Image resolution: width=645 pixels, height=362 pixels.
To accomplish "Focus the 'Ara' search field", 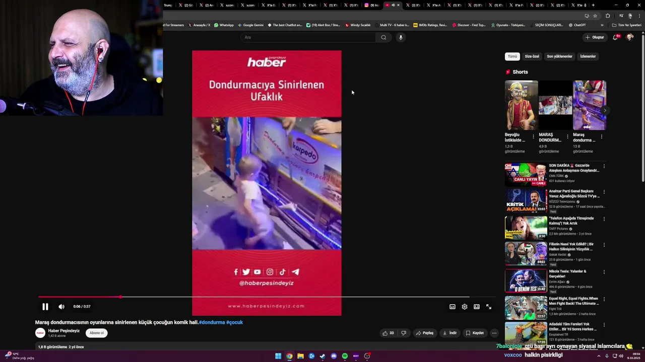I will click(308, 37).
